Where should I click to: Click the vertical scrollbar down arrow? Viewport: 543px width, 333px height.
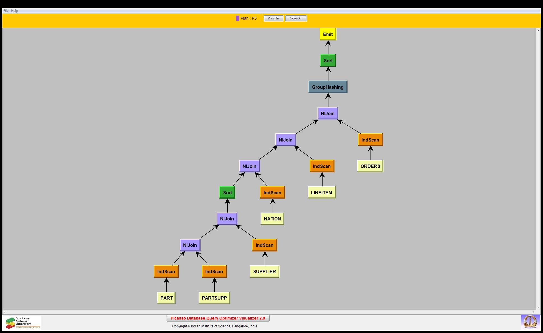click(538, 307)
